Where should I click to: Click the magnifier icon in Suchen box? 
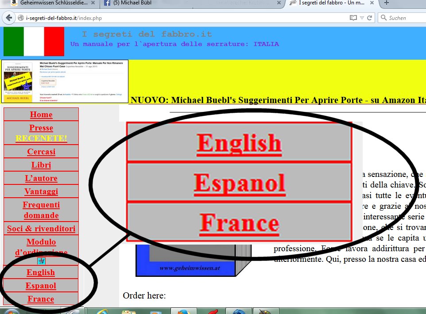click(x=383, y=18)
